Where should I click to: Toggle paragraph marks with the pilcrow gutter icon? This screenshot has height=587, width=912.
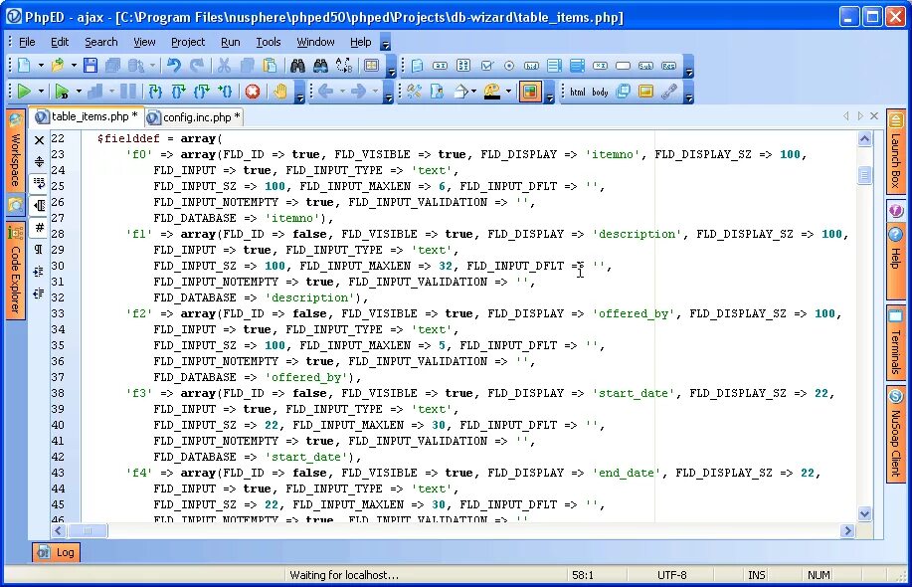[39, 249]
